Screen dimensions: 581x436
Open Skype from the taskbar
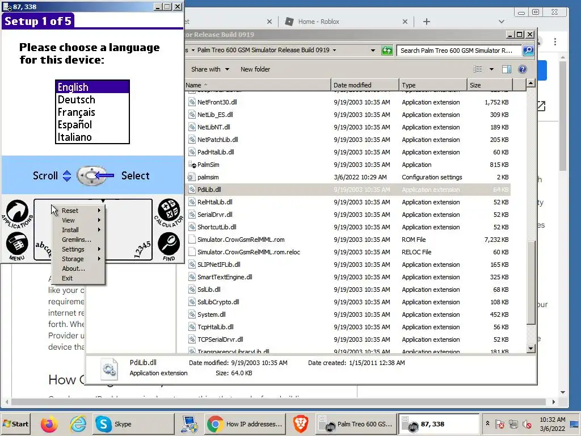tap(133, 424)
